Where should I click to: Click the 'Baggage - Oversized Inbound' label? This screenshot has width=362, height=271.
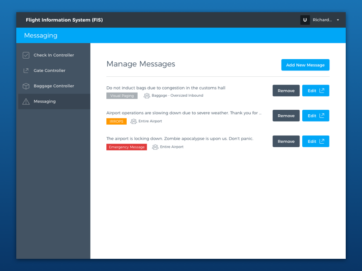pyautogui.click(x=177, y=95)
